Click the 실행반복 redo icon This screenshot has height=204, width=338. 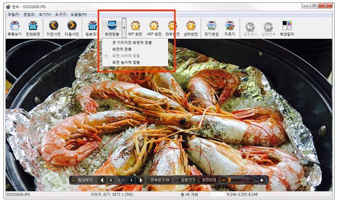(x=268, y=28)
